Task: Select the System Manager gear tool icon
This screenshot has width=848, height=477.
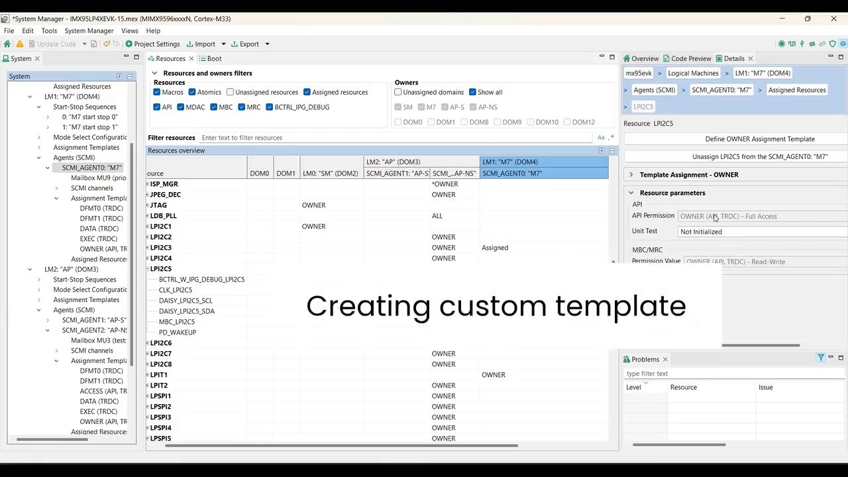Action: 843,44
